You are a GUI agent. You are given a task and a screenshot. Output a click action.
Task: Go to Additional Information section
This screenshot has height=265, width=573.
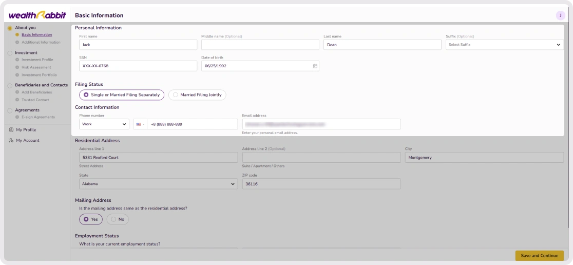coord(41,43)
